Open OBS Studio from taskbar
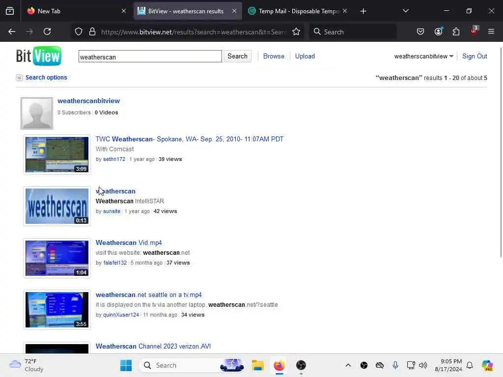The height and width of the screenshot is (377, 503). pos(301,365)
